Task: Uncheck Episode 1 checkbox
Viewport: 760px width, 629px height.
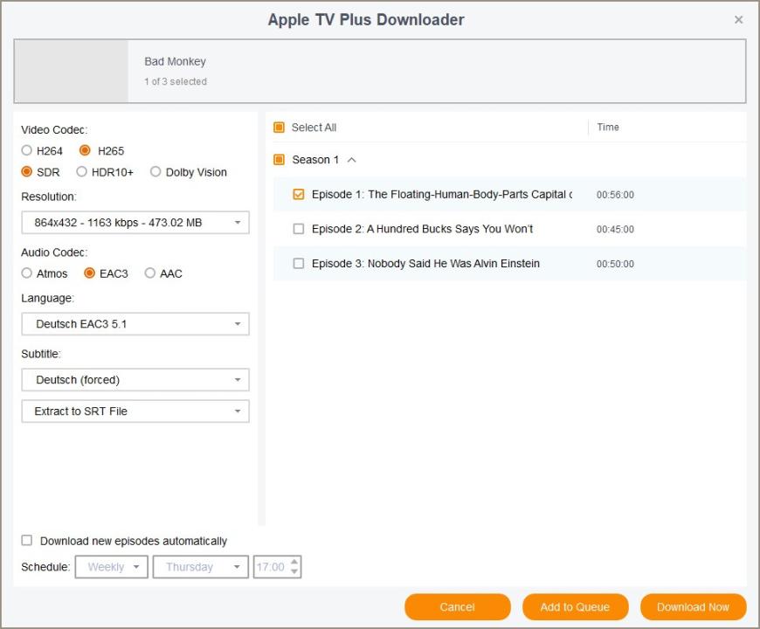Action: click(299, 195)
